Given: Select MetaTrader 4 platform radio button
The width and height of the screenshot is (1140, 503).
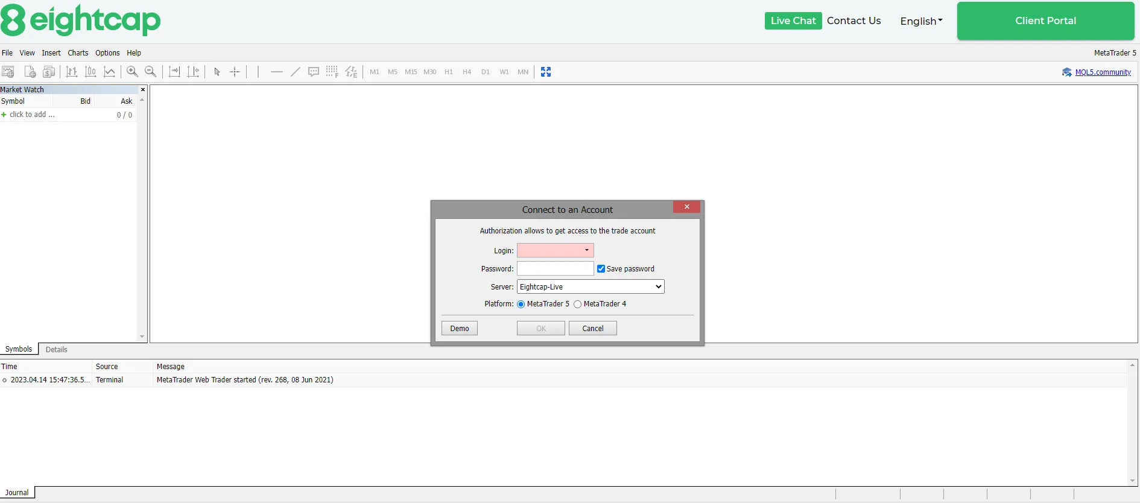Looking at the screenshot, I should (x=578, y=305).
